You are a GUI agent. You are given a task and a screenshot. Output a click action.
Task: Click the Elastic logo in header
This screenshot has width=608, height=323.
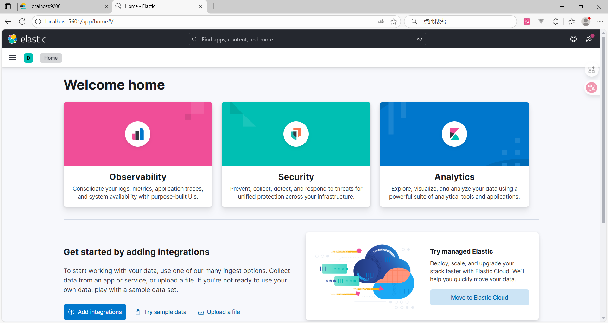[x=27, y=39]
